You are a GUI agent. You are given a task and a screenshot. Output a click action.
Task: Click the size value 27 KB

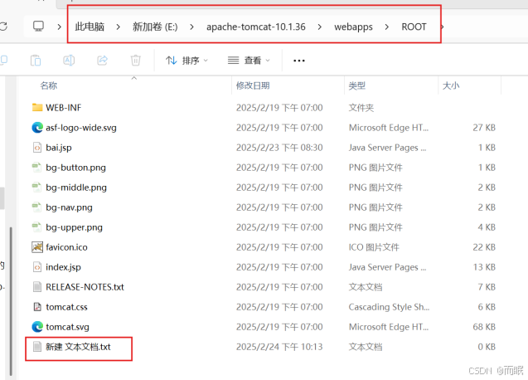click(x=484, y=128)
